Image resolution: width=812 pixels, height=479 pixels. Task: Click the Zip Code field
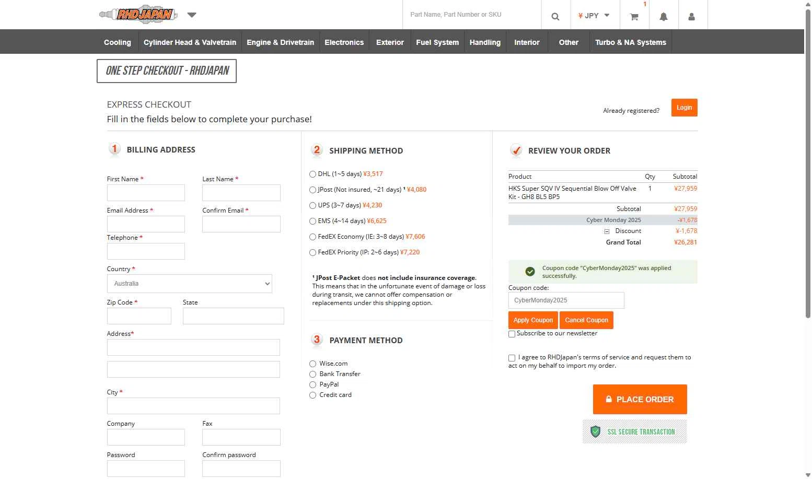pos(139,316)
